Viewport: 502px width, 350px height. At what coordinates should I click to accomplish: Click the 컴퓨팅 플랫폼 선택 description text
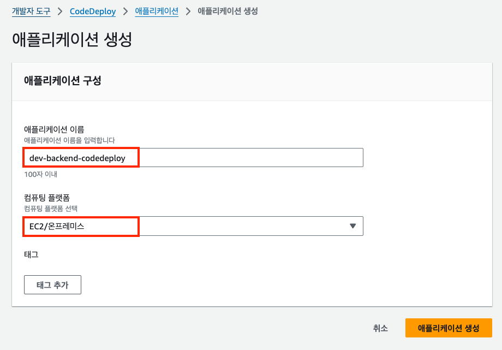(x=51, y=209)
